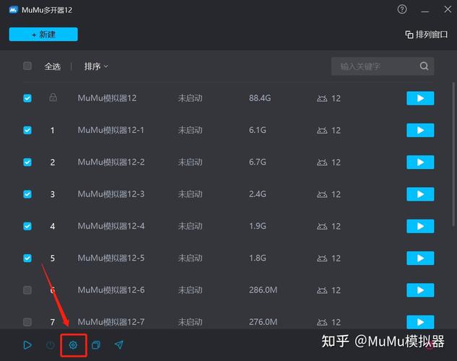Viewport: 457px width, 361px height.
Task: Click the 286.0M size value
Action: 263,290
